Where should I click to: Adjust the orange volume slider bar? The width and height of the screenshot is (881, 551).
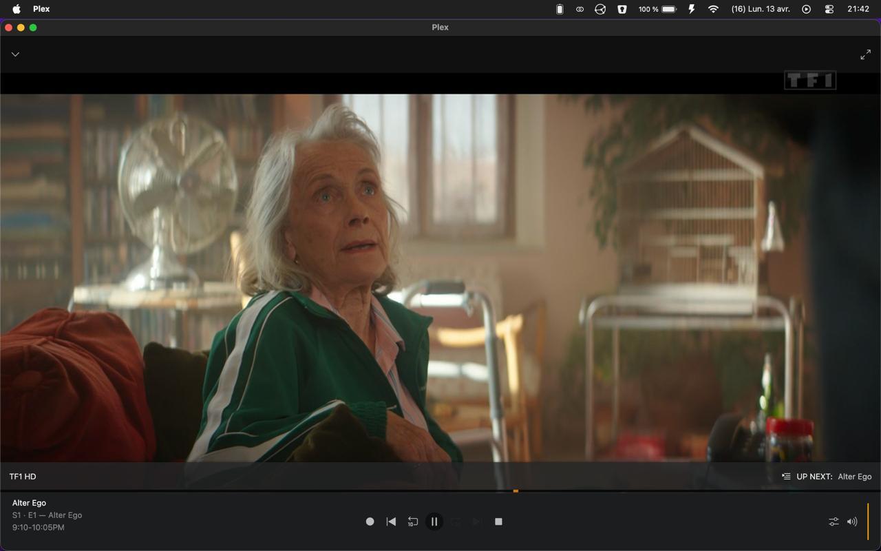pyautogui.click(x=868, y=521)
